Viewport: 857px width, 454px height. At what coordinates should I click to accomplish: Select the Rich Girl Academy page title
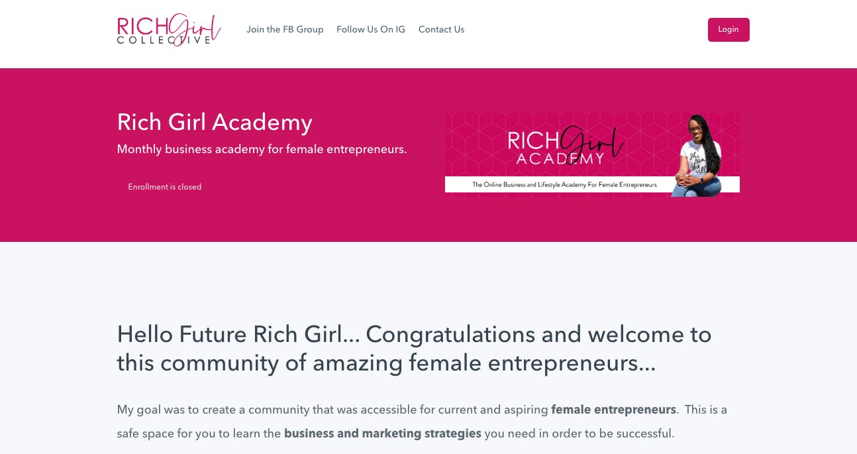pos(215,123)
